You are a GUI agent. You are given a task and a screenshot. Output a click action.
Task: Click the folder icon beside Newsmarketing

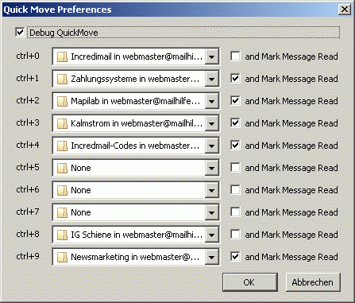(x=62, y=257)
